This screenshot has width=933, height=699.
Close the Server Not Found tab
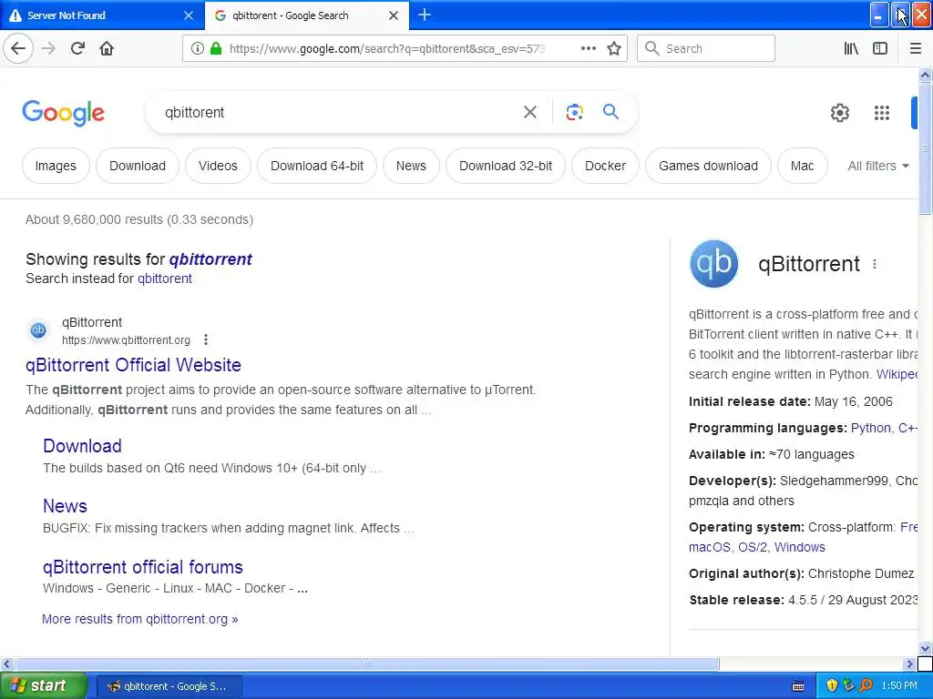coord(188,15)
